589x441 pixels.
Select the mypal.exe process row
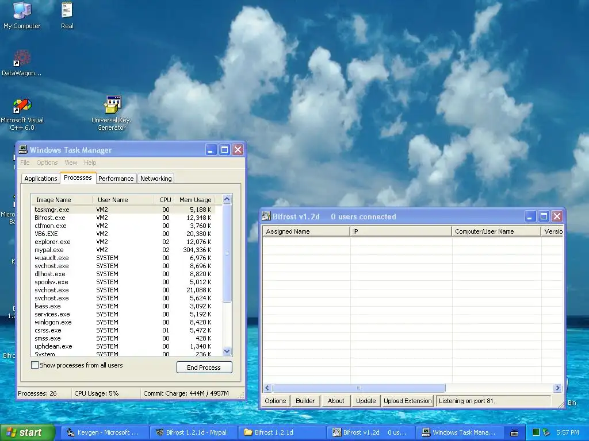[x=123, y=250]
